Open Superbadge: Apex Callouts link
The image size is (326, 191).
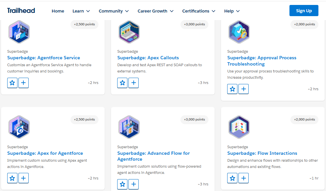pyautogui.click(x=148, y=58)
